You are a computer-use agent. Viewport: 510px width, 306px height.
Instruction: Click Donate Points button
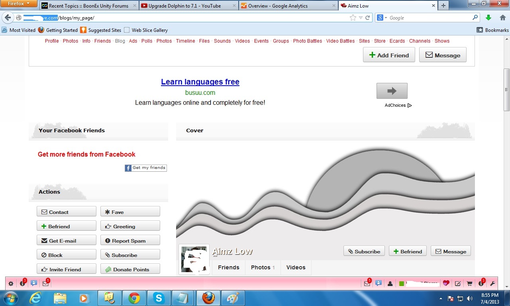click(x=130, y=269)
